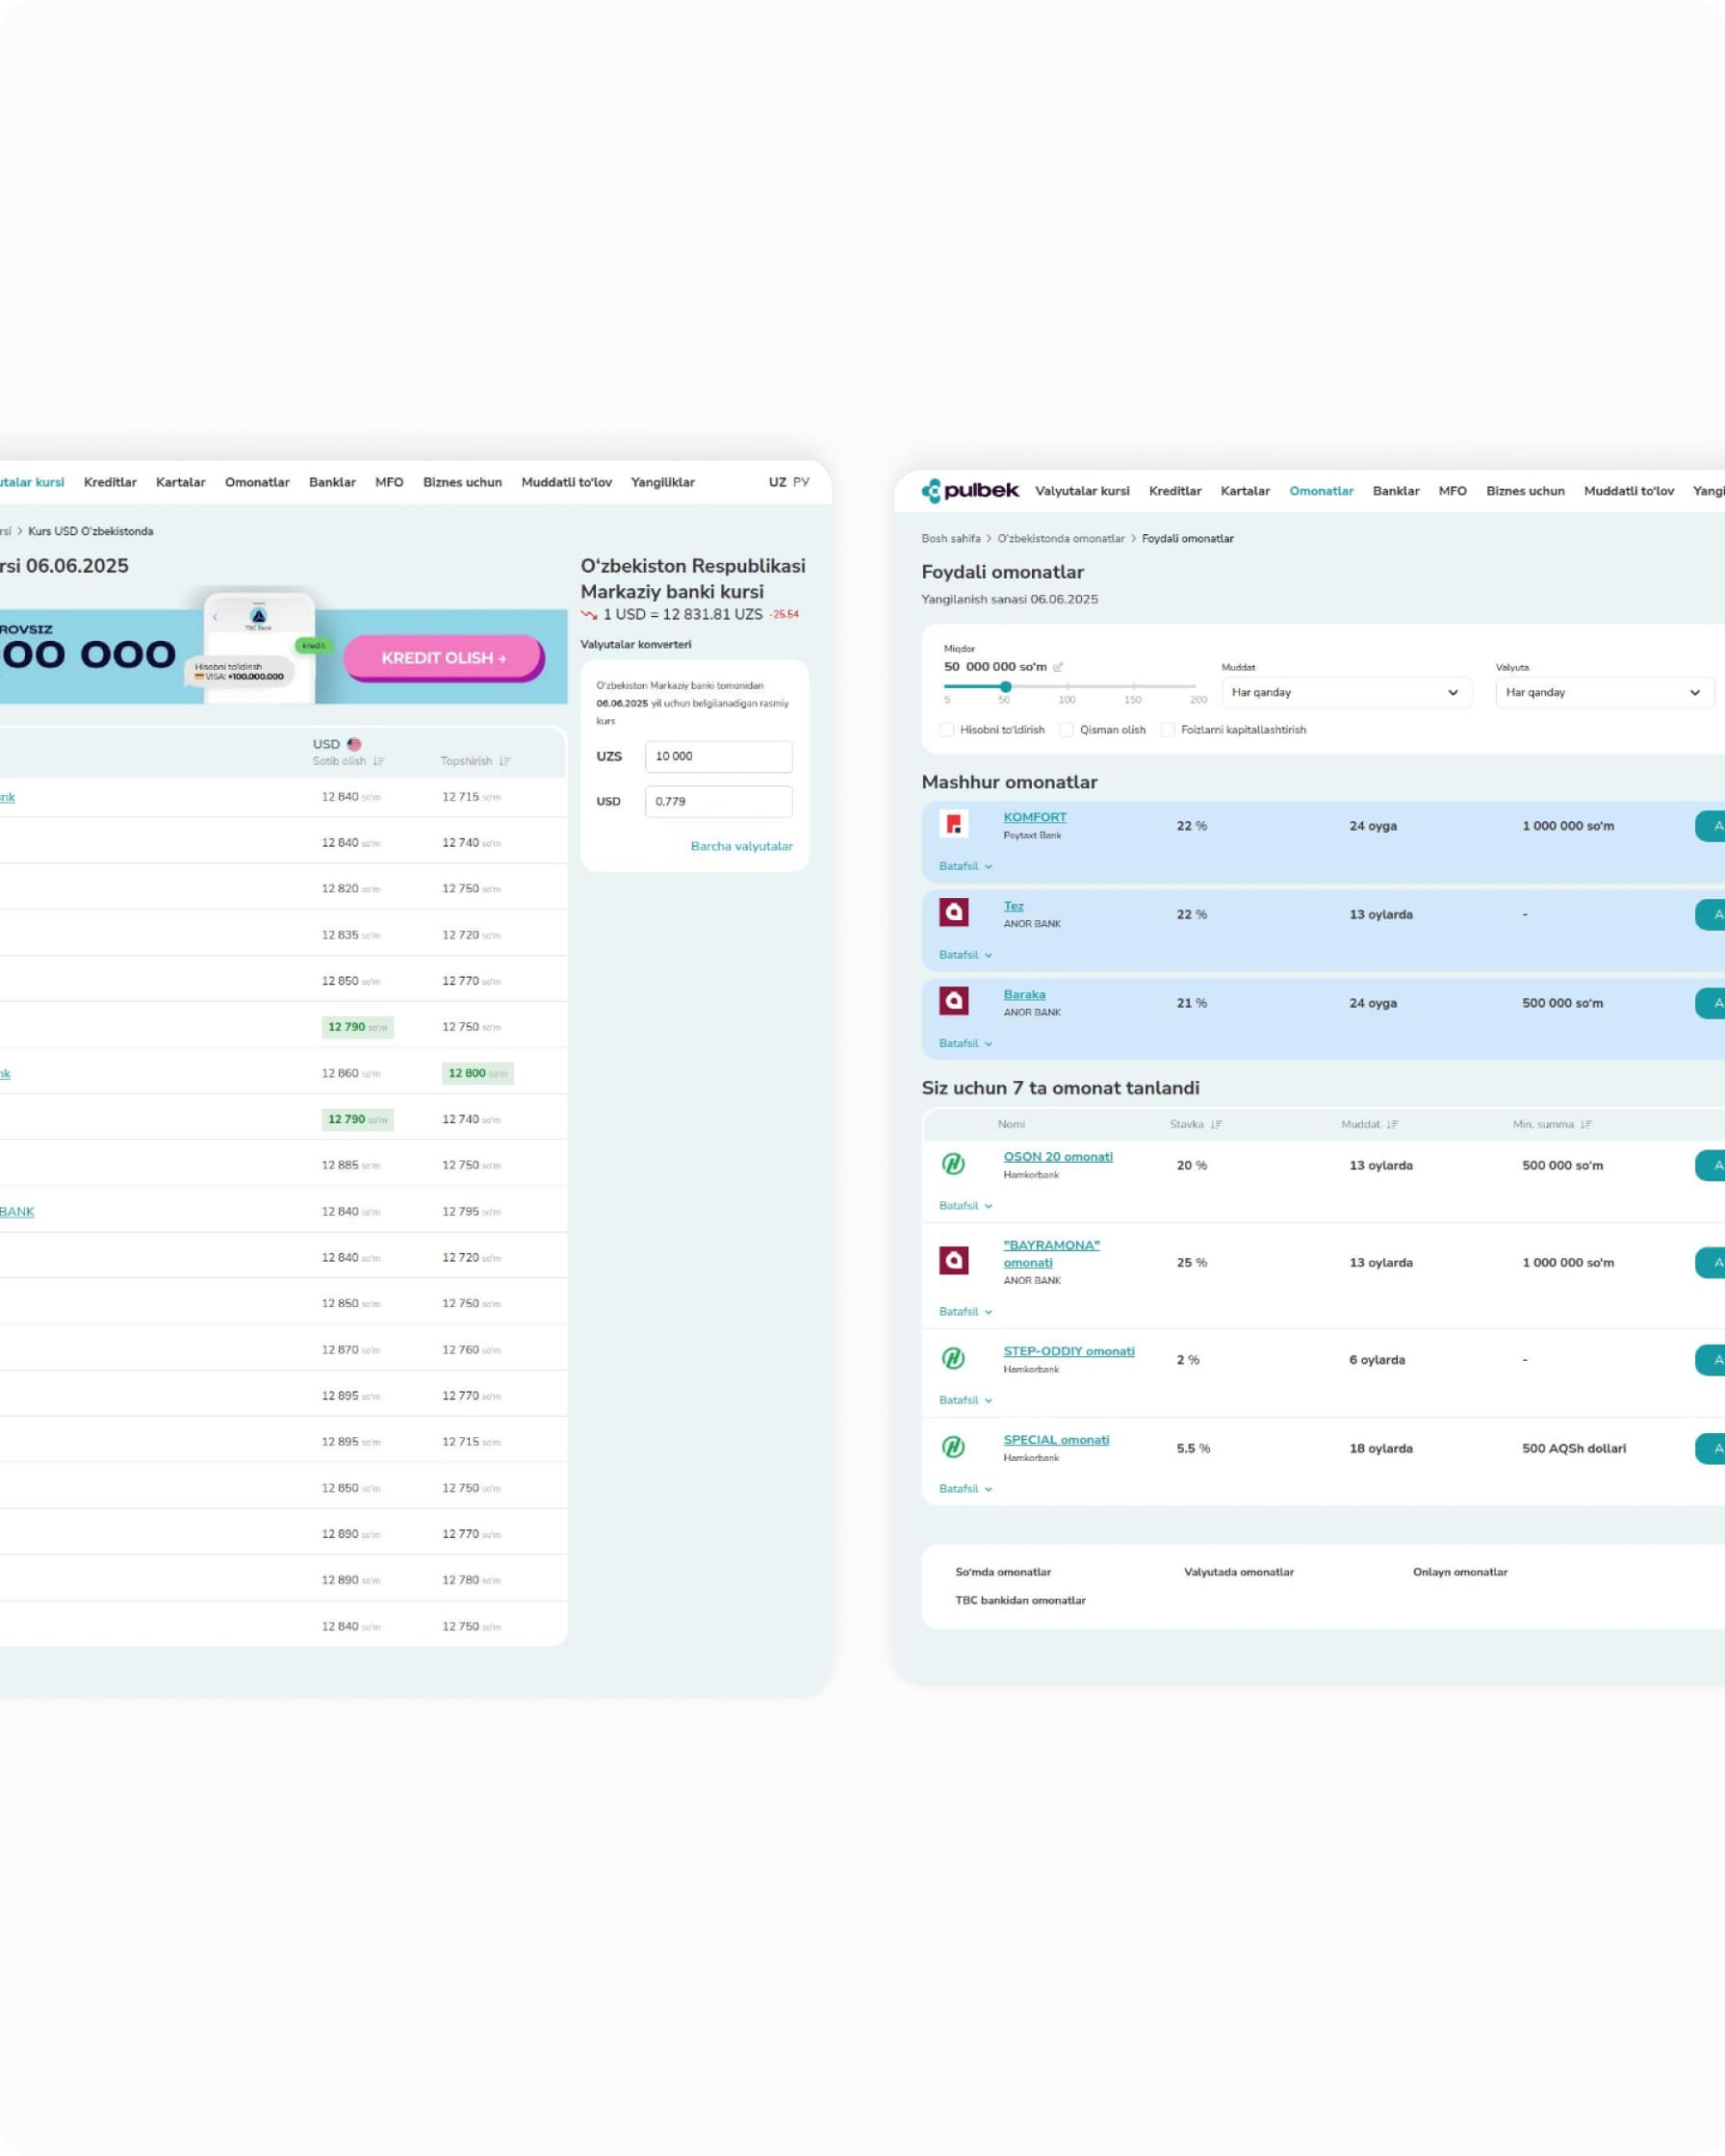Expand Batafsil under BAYRAMONA omonati
The width and height of the screenshot is (1725, 2156).
click(965, 1311)
